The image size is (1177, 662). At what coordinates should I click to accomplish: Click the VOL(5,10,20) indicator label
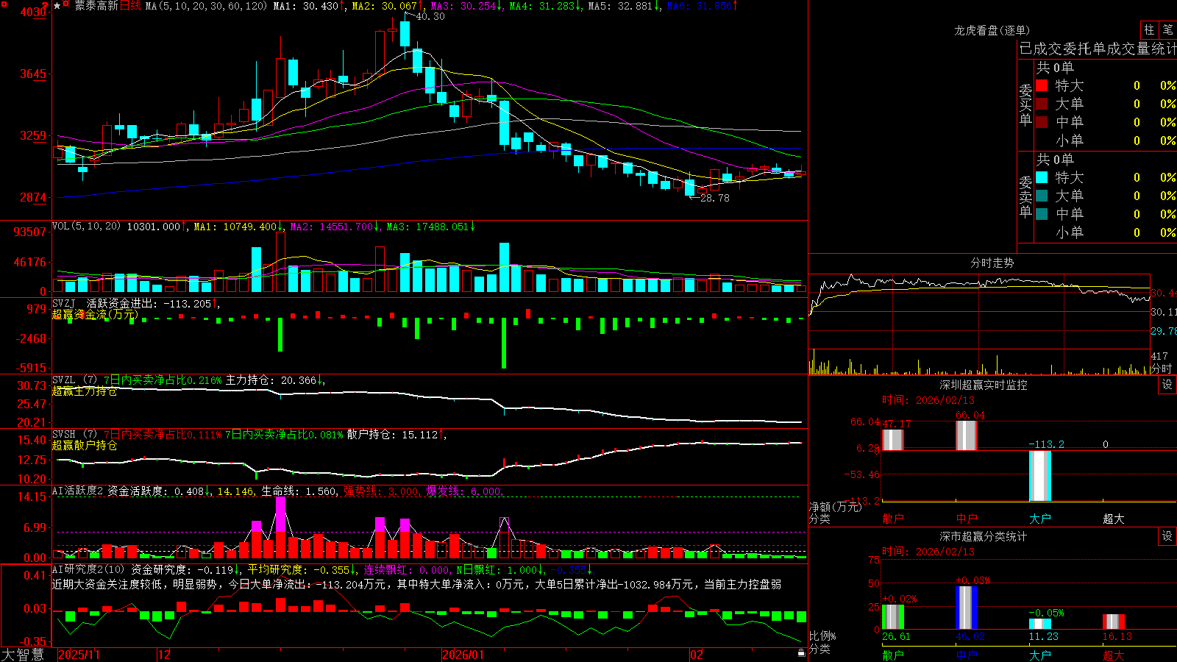point(87,227)
